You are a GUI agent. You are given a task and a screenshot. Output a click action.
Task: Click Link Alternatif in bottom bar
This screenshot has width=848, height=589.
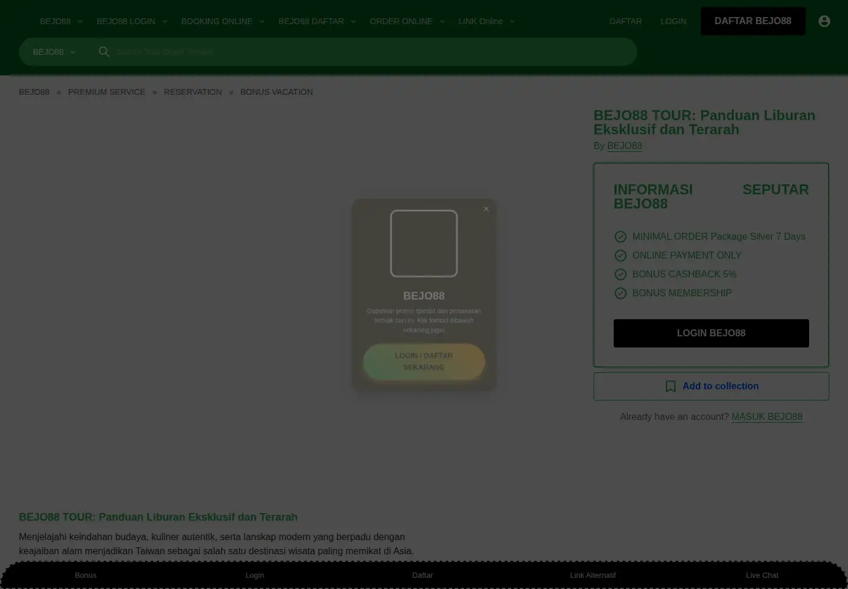[592, 575]
